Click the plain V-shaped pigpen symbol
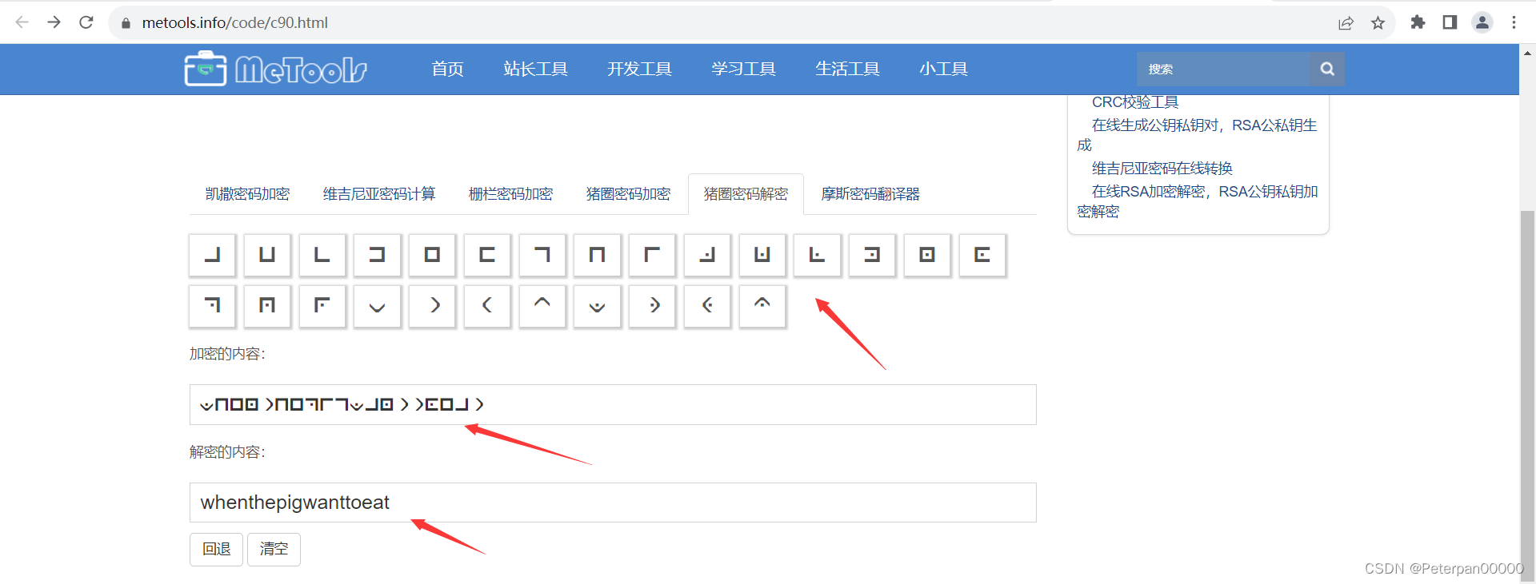Image resolution: width=1536 pixels, height=584 pixels. (377, 306)
